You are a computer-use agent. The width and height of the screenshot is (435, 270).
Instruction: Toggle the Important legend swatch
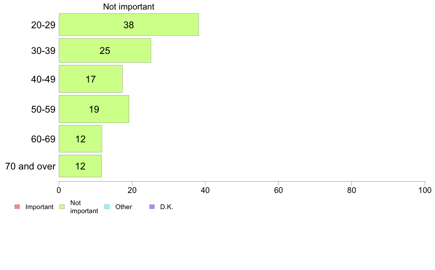coord(17,207)
